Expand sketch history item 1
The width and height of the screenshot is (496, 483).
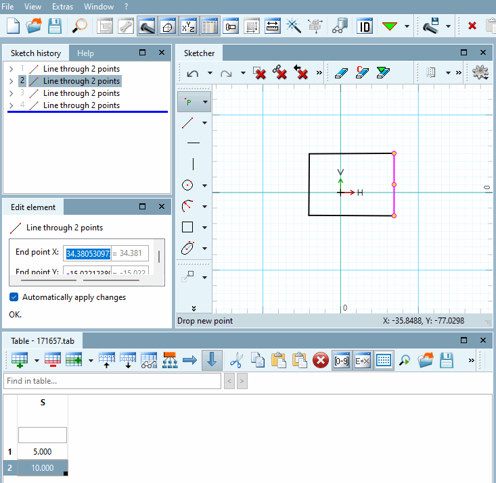point(11,69)
